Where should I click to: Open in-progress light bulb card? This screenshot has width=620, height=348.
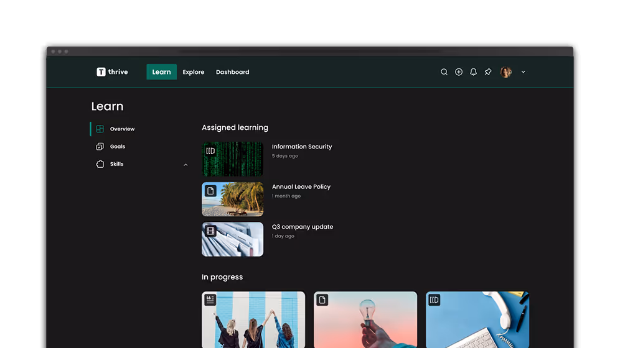click(x=365, y=319)
